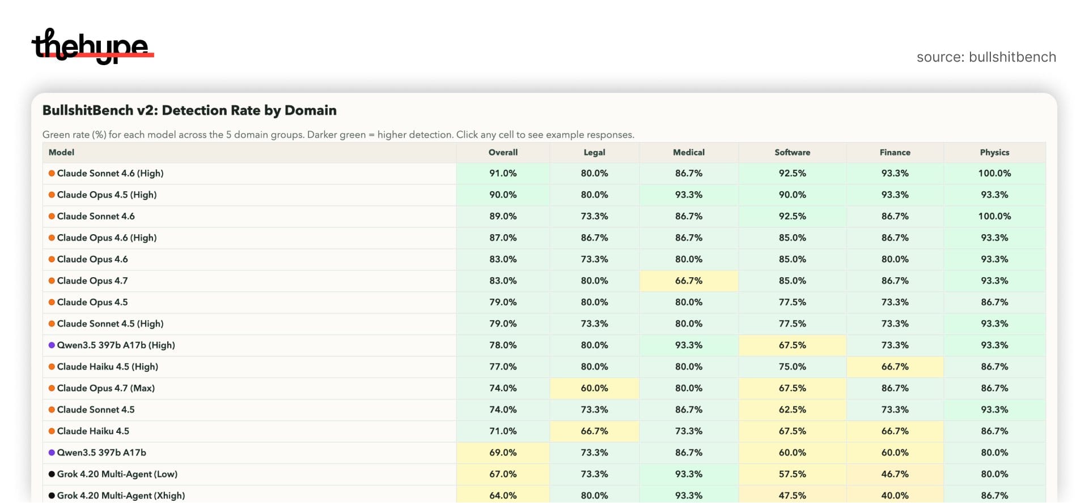Image resolution: width=1089 pixels, height=503 pixels.
Task: Sort by the Physics column header
Action: (x=994, y=153)
